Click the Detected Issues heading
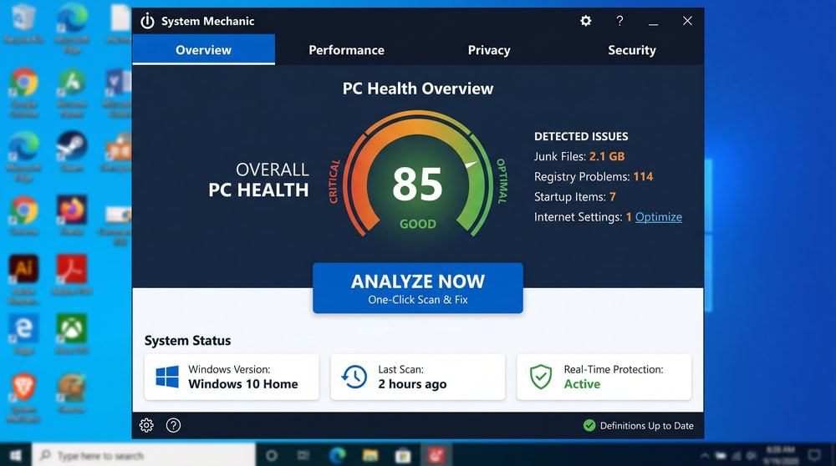 (x=581, y=136)
